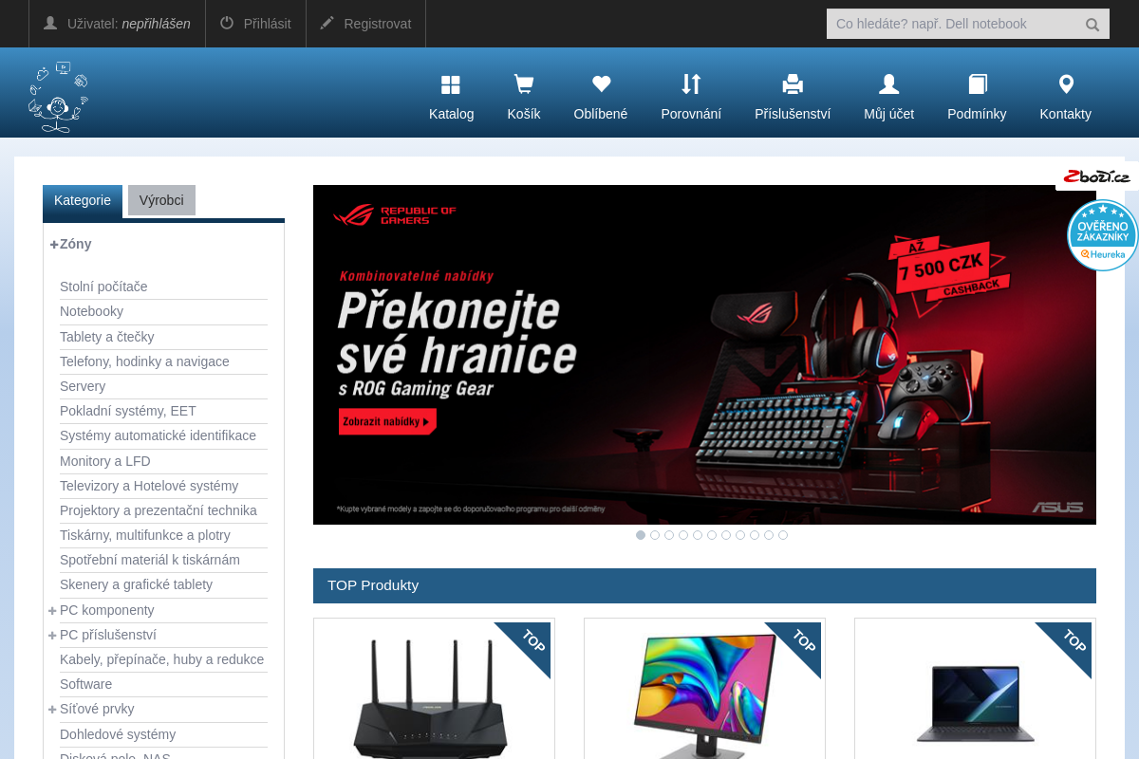Expand the Zóny category
1139x759 pixels.
click(x=54, y=244)
